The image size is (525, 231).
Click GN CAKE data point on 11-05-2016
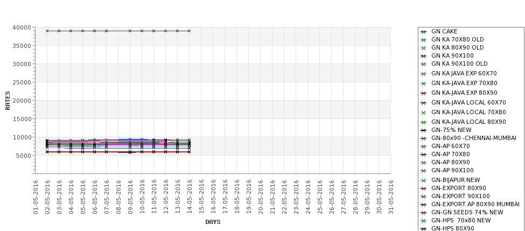pyautogui.click(x=153, y=31)
